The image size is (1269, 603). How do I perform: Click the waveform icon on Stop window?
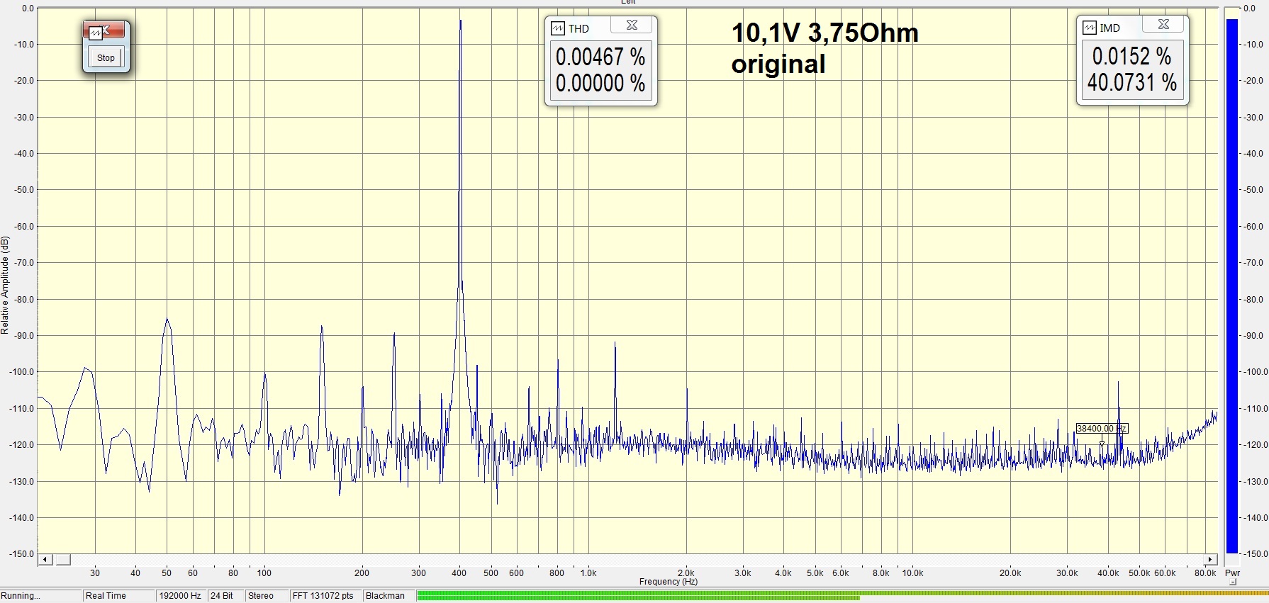click(96, 33)
